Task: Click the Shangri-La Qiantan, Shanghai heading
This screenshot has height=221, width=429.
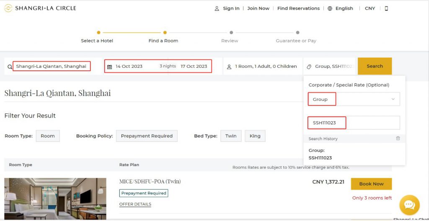Action: pos(57,93)
